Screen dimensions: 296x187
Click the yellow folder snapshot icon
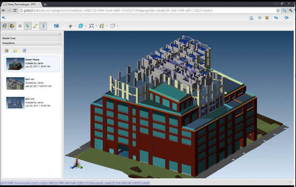15,51
